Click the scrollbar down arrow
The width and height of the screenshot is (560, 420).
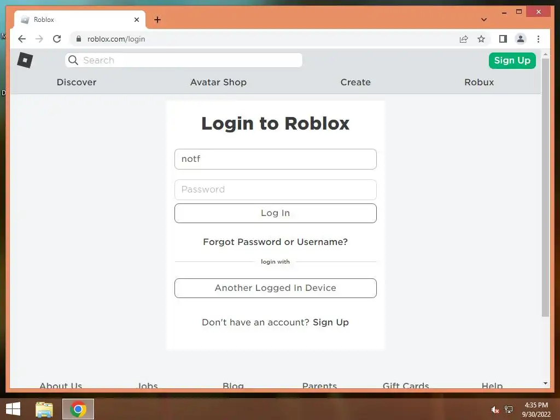point(545,383)
